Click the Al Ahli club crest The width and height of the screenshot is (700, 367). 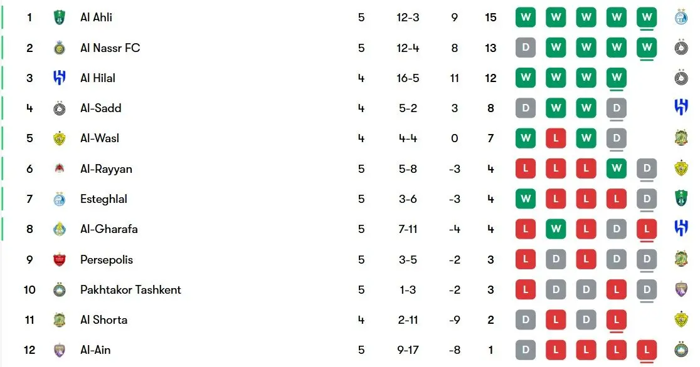[59, 18]
